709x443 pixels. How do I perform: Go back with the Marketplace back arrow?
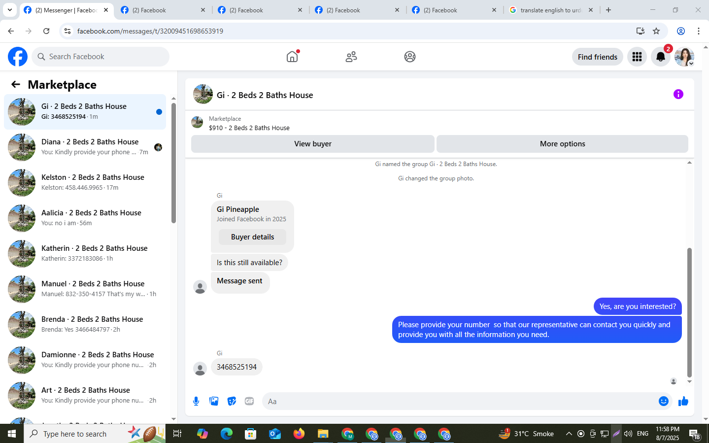coord(16,84)
